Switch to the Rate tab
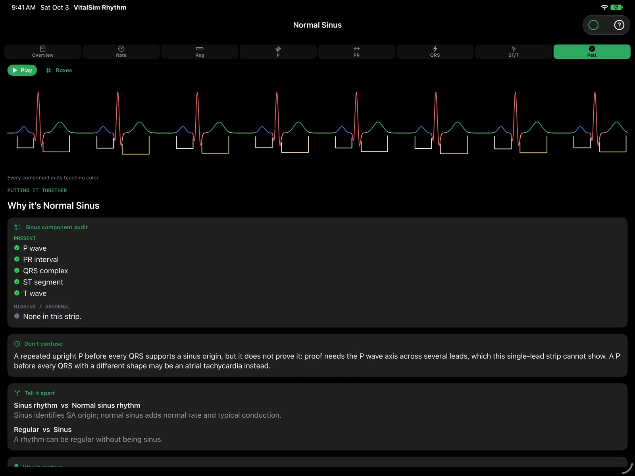This screenshot has width=635, height=476. 121,52
